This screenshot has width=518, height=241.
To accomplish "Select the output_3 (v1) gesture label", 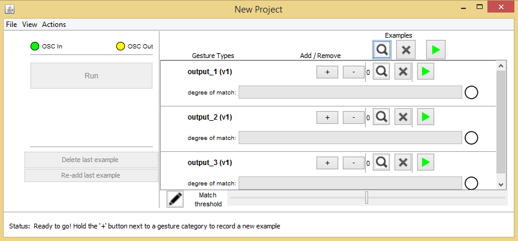I will 210,163.
